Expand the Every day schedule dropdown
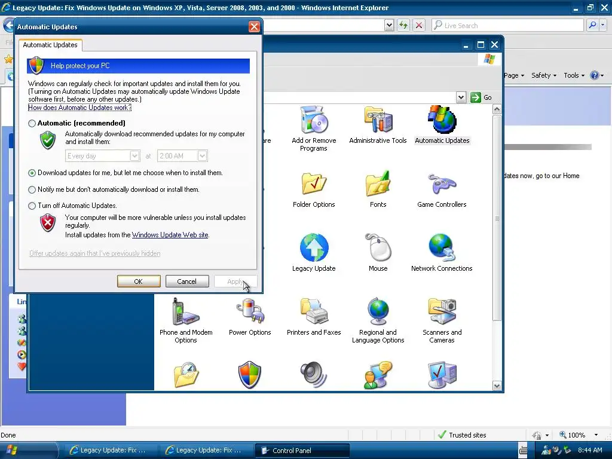 click(134, 156)
